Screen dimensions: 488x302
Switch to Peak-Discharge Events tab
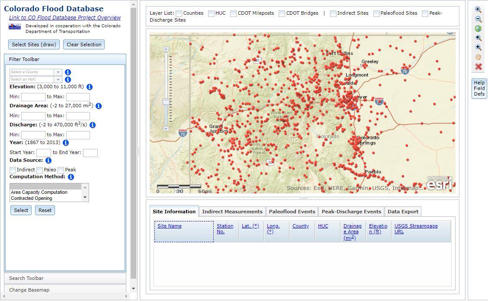(x=351, y=212)
